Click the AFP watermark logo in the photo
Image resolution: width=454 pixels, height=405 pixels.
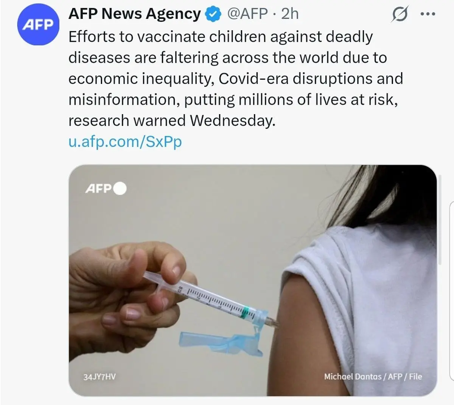[x=98, y=188]
